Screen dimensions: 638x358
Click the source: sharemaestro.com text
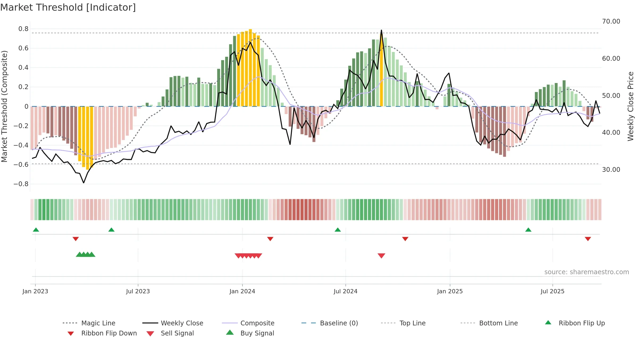click(x=587, y=272)
